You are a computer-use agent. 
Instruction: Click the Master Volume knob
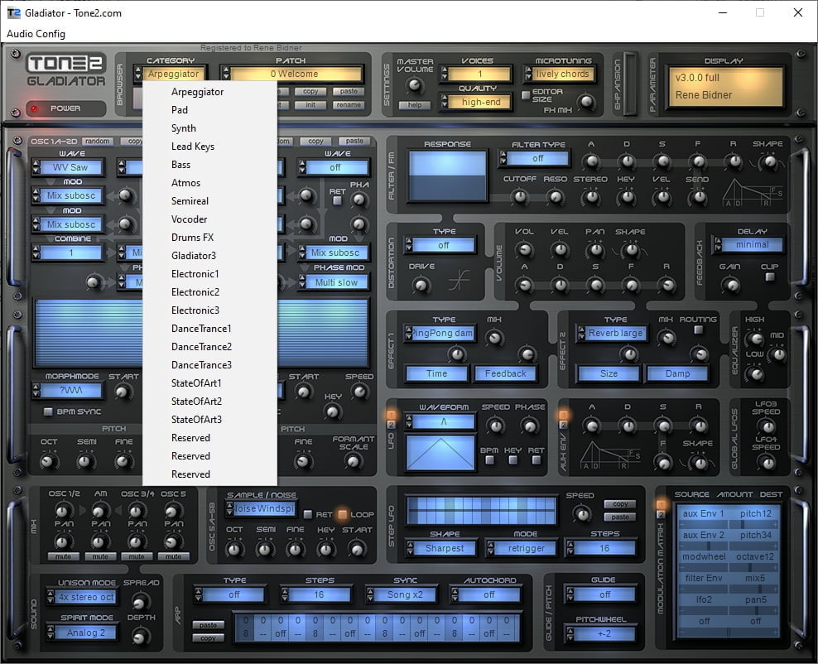pyautogui.click(x=414, y=85)
